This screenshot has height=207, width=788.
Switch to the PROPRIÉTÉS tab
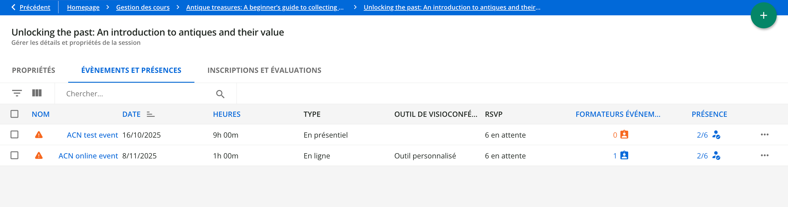(x=34, y=70)
